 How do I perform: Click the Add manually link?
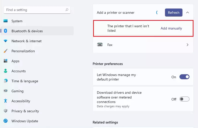[x=171, y=28]
